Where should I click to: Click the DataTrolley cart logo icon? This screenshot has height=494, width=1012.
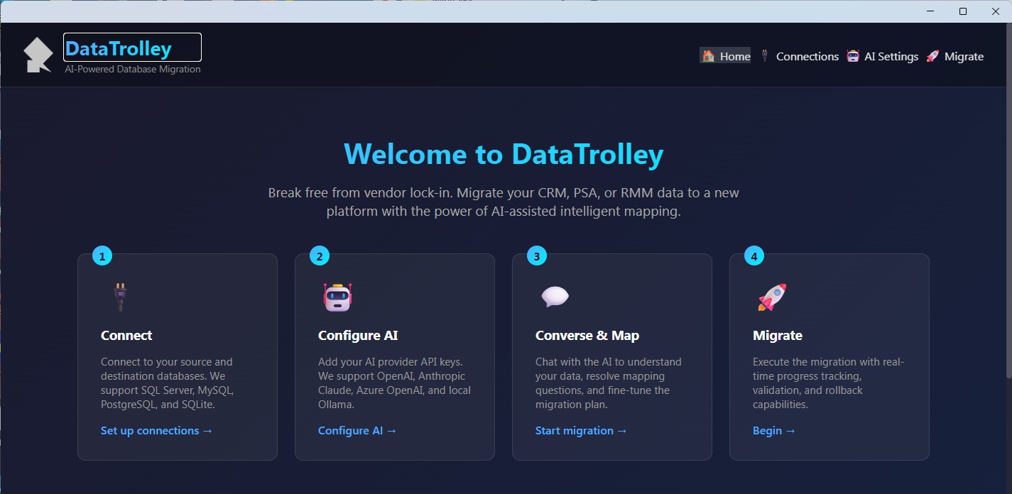pyautogui.click(x=37, y=53)
